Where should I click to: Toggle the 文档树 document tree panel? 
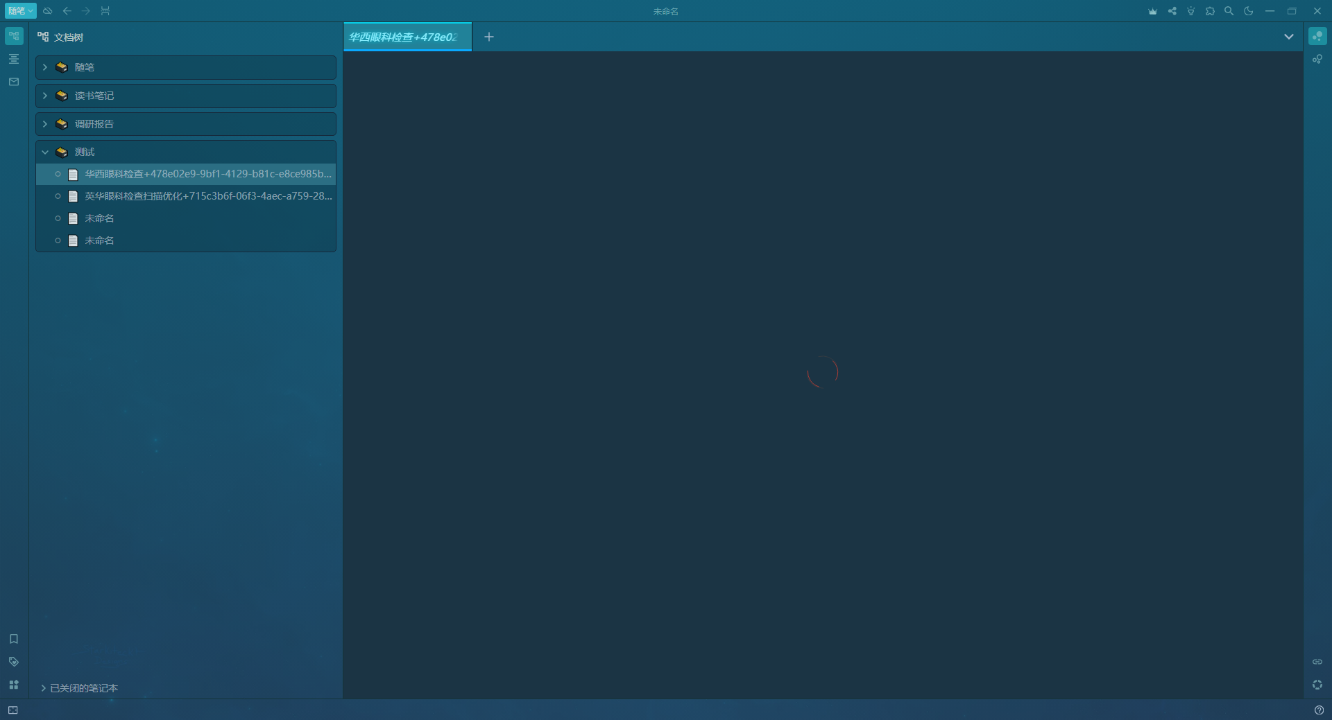pos(14,36)
